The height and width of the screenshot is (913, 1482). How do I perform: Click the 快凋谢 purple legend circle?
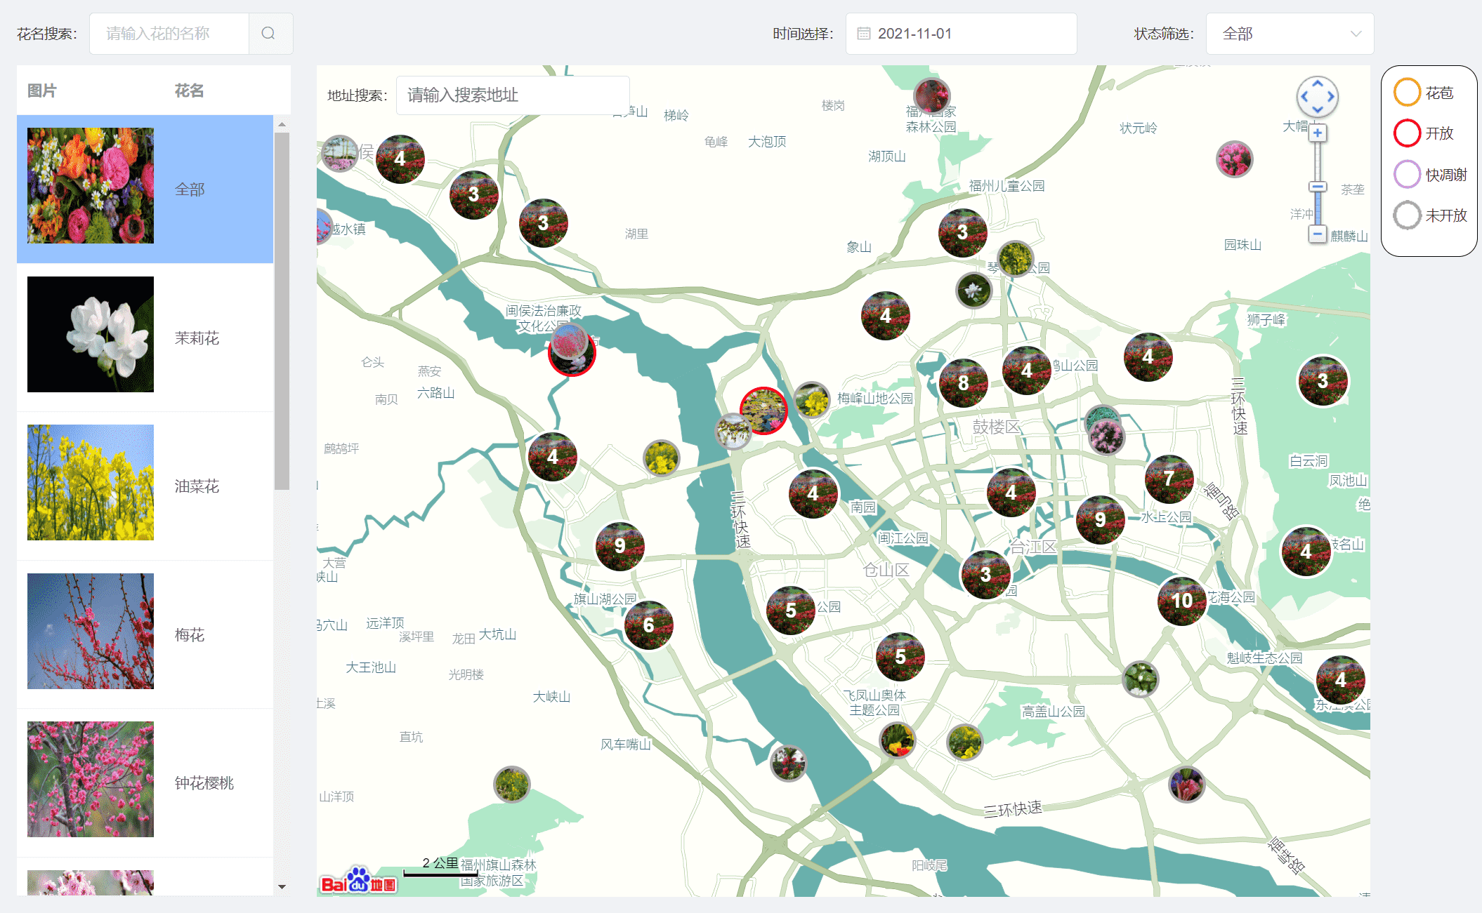coord(1407,174)
